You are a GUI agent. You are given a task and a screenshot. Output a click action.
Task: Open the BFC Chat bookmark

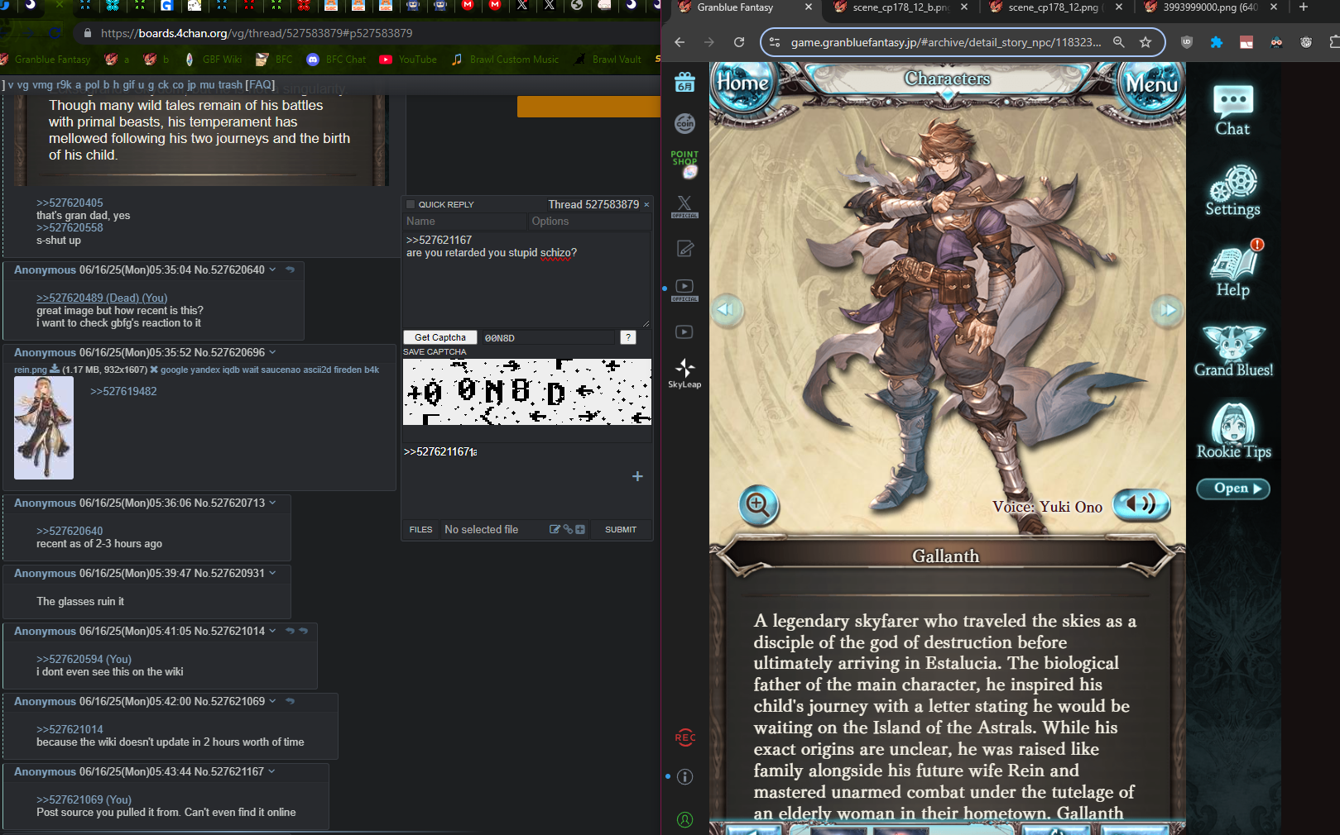coord(337,60)
